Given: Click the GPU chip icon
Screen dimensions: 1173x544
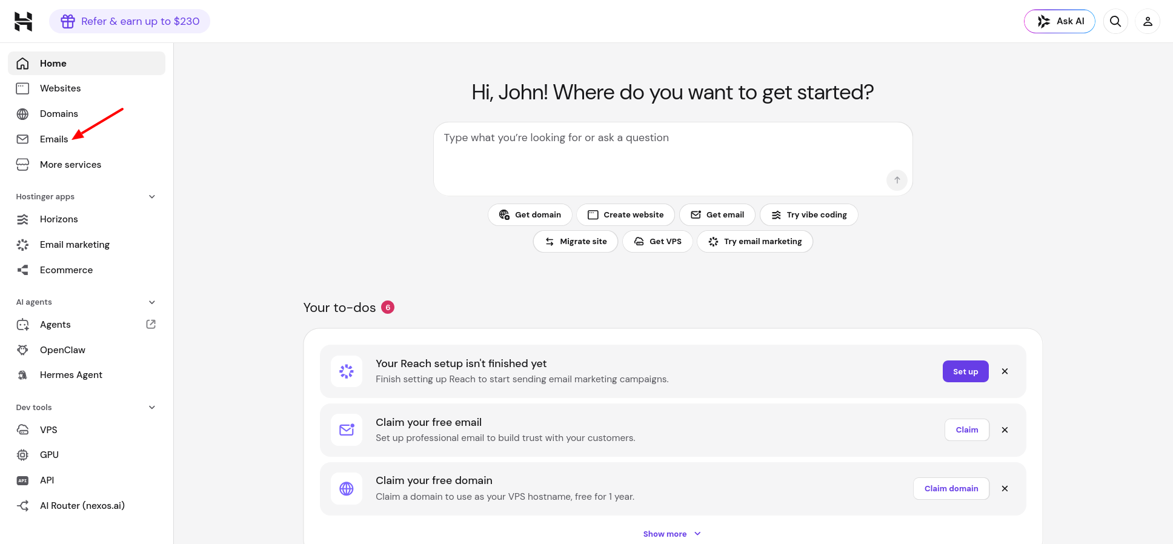Looking at the screenshot, I should [22, 455].
